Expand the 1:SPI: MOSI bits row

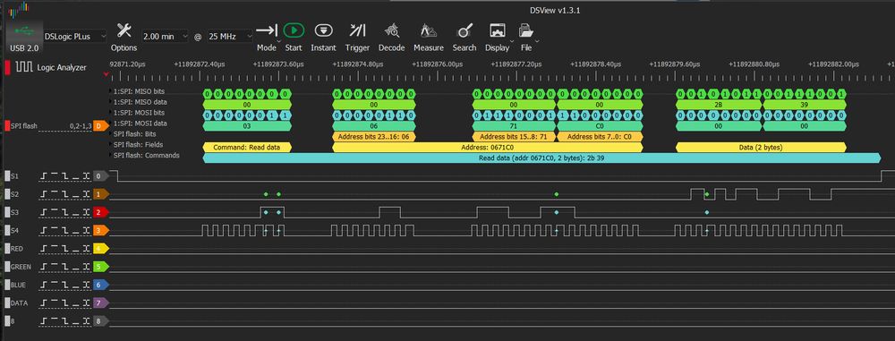click(111, 113)
